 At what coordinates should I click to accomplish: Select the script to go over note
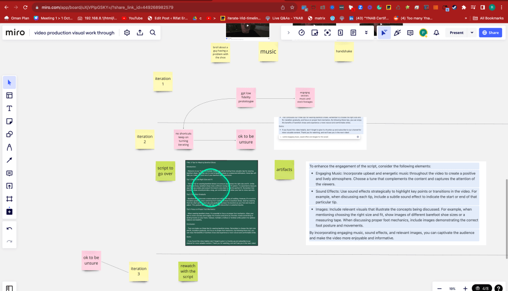[x=165, y=171]
